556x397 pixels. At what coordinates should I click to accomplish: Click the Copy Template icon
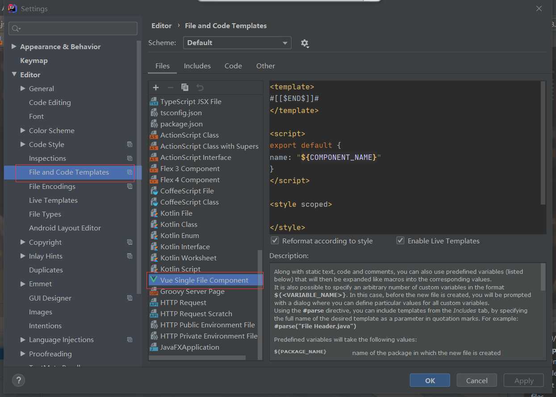coord(185,88)
